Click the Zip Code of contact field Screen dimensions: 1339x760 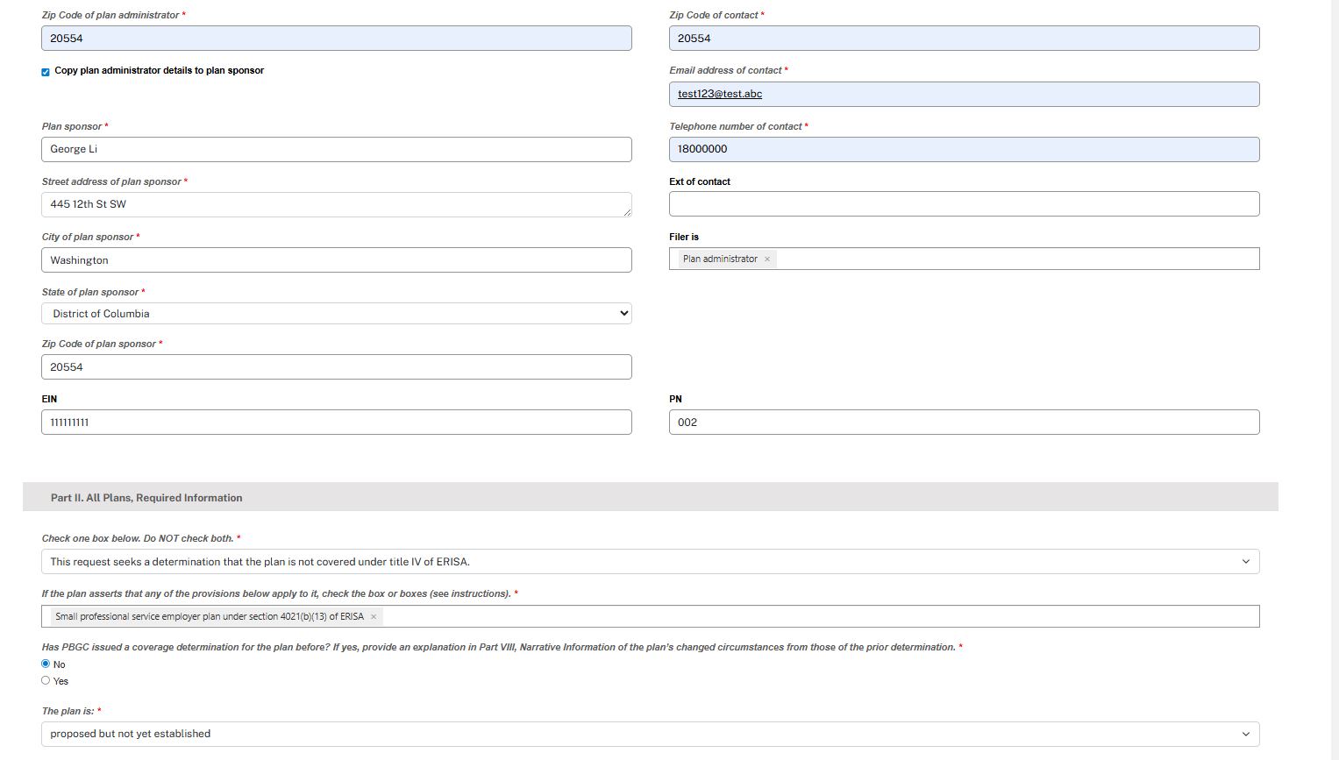pos(964,39)
